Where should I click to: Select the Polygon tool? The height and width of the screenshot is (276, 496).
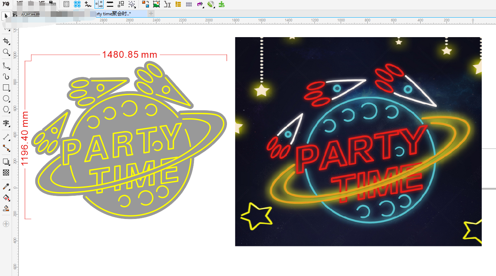pyautogui.click(x=6, y=109)
